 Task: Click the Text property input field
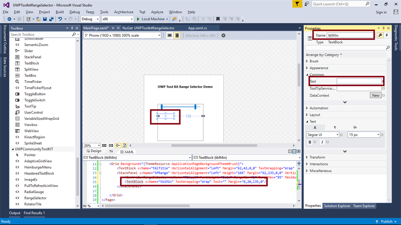tap(359, 81)
